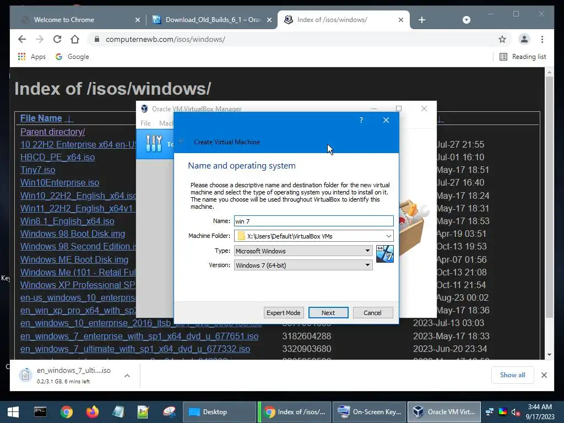Open the Tiny7.iso link
This screenshot has width=564, height=423.
[38, 170]
